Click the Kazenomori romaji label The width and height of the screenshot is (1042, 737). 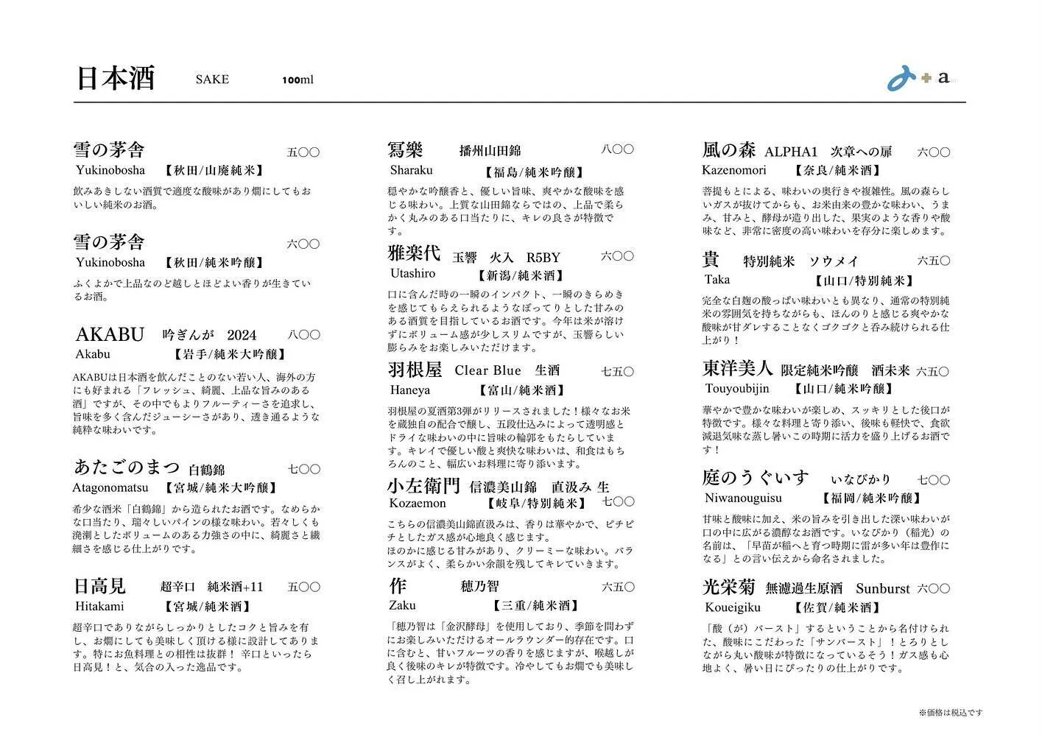(736, 170)
